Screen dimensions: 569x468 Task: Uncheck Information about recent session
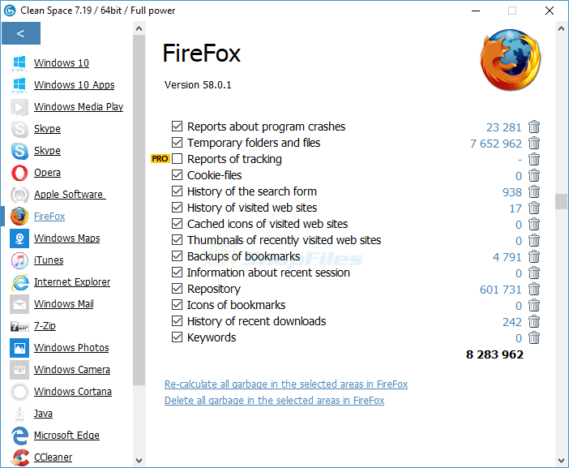coord(177,273)
